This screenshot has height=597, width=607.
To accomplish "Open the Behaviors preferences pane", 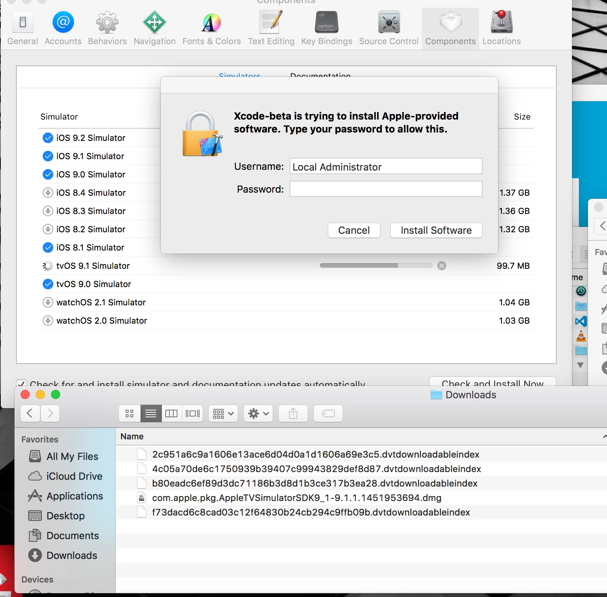I will click(107, 28).
